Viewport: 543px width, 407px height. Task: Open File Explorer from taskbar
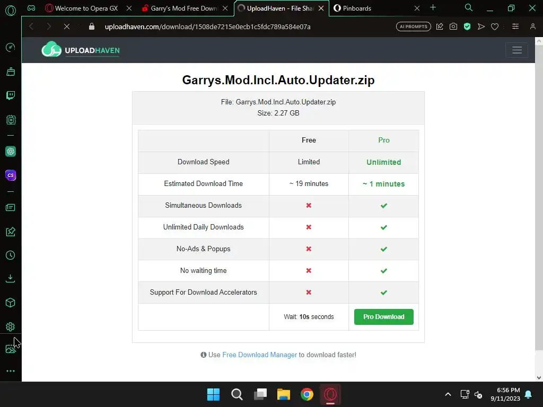tap(284, 394)
